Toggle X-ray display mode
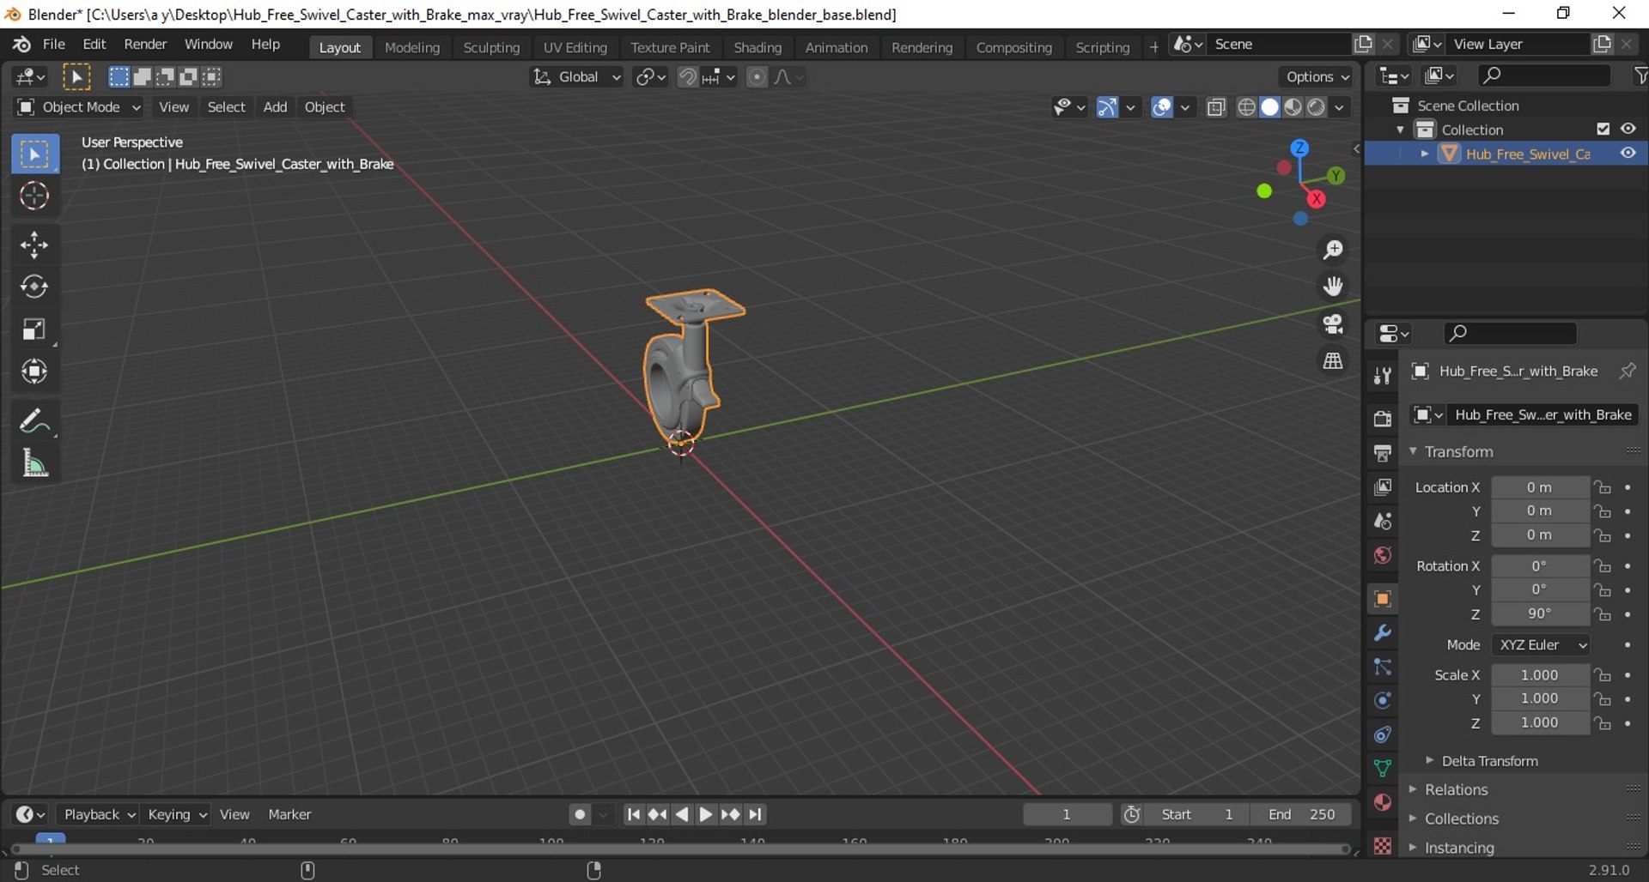 (1215, 107)
